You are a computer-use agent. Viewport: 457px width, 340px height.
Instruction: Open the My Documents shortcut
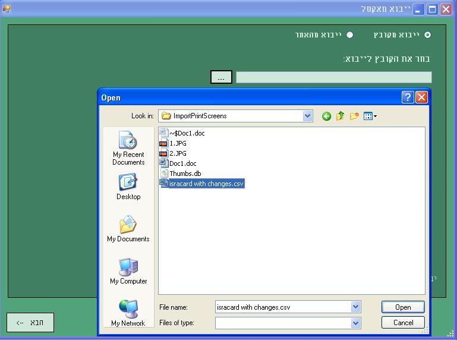click(128, 229)
